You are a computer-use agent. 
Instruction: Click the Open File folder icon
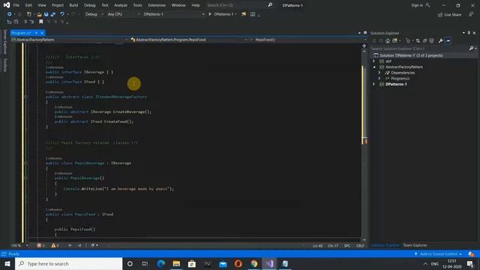[x=39, y=14]
